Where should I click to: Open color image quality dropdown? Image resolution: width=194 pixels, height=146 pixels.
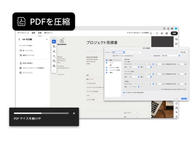(148, 67)
